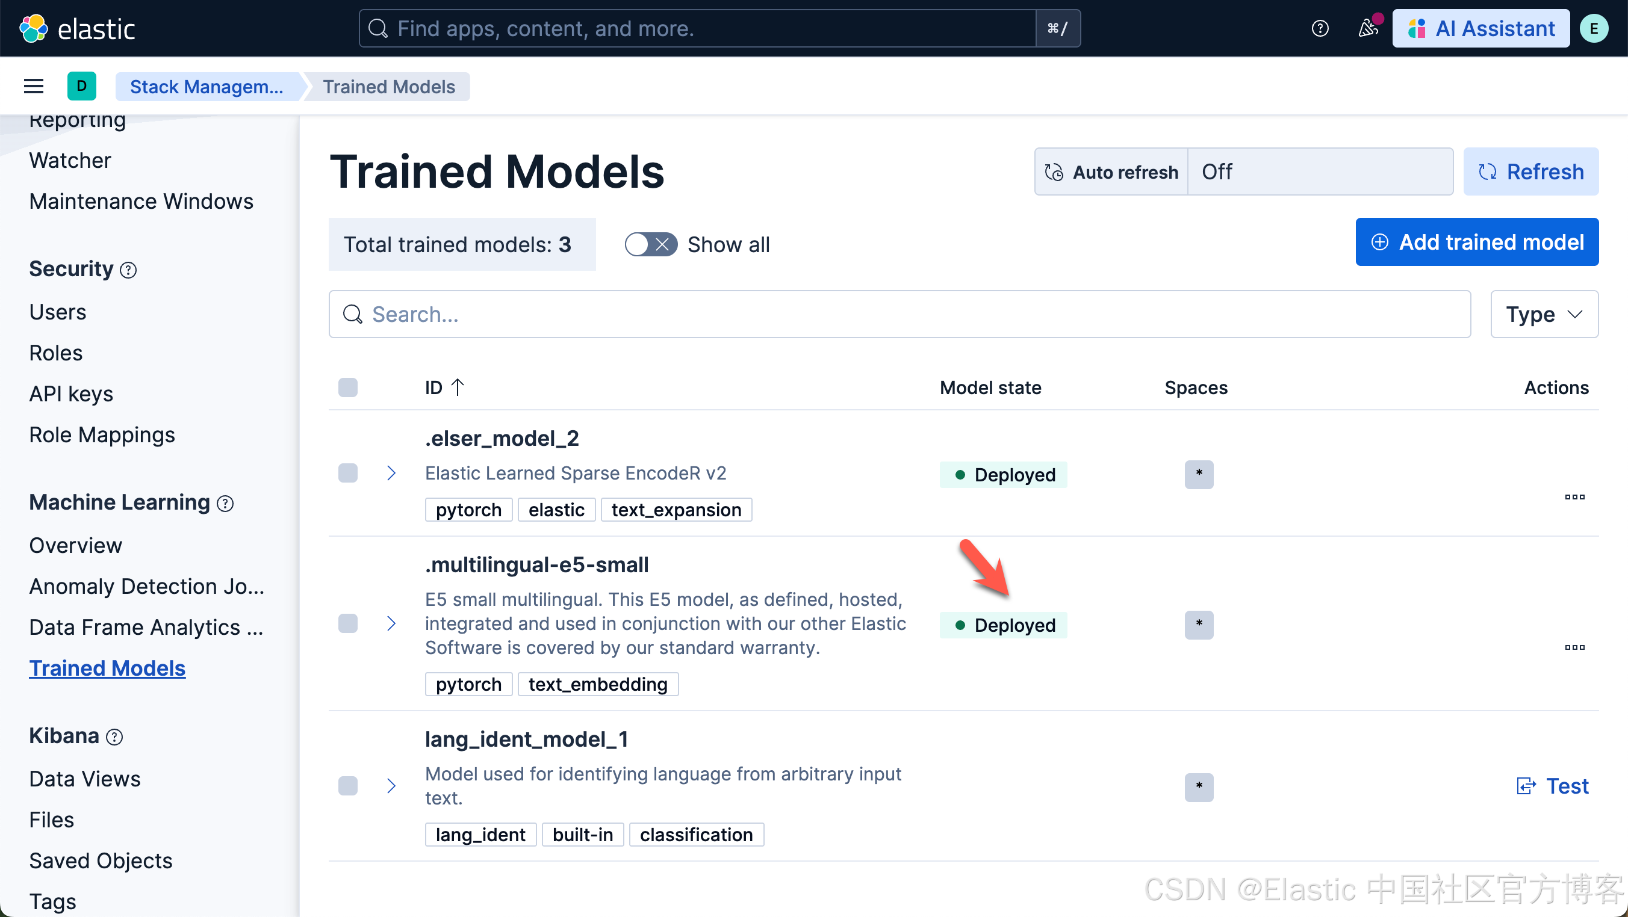Image resolution: width=1628 pixels, height=917 pixels.
Task: Click the models Search field
Action: click(899, 314)
